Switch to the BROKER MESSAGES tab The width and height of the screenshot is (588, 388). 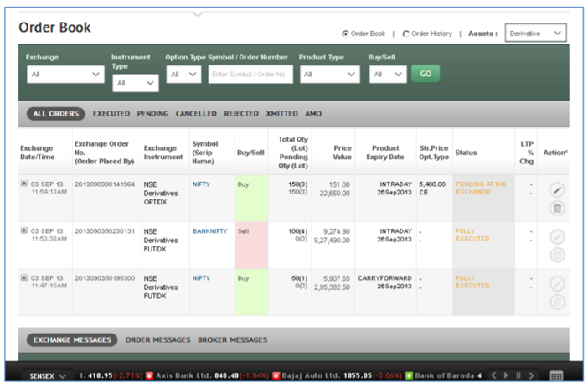point(233,340)
